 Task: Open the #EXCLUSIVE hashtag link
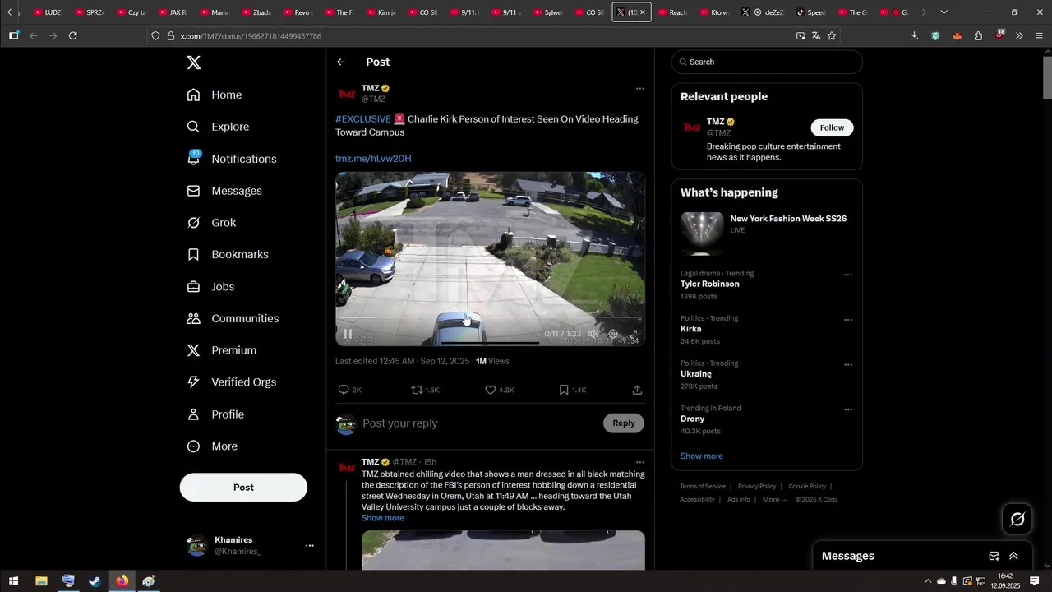pyautogui.click(x=362, y=119)
